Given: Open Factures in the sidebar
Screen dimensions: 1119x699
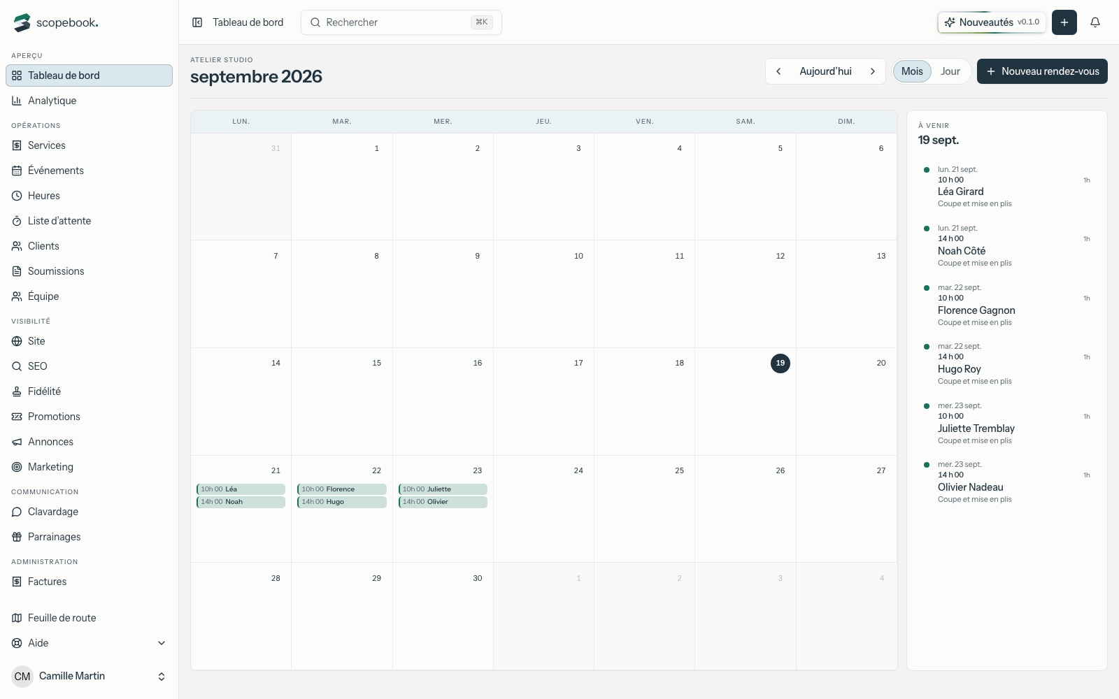Looking at the screenshot, I should 89,582.
